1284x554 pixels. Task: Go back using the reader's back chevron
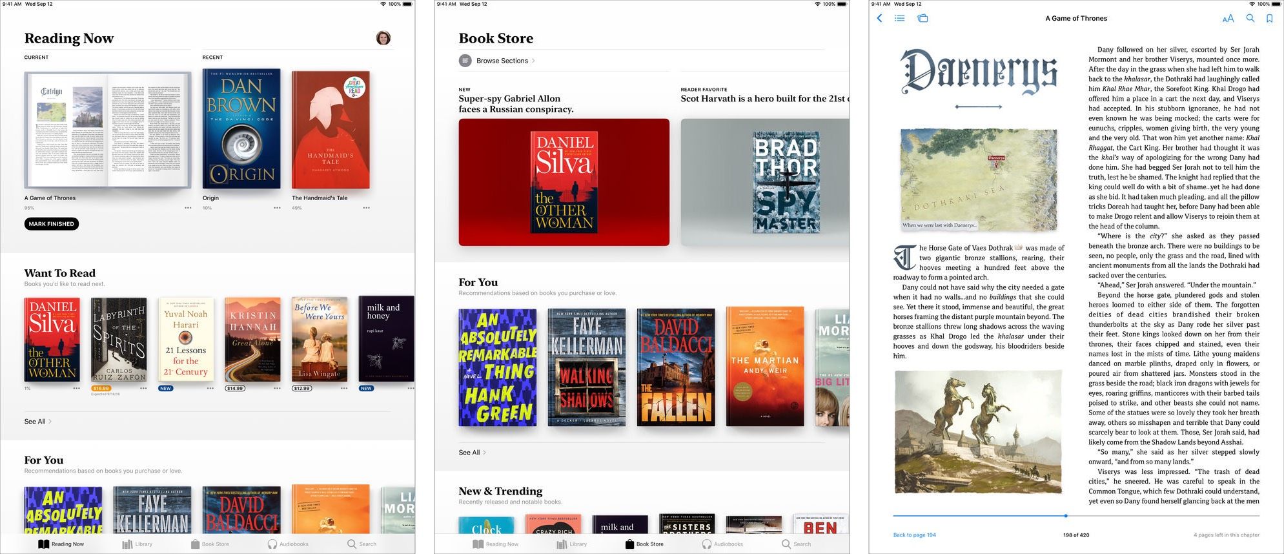(879, 18)
